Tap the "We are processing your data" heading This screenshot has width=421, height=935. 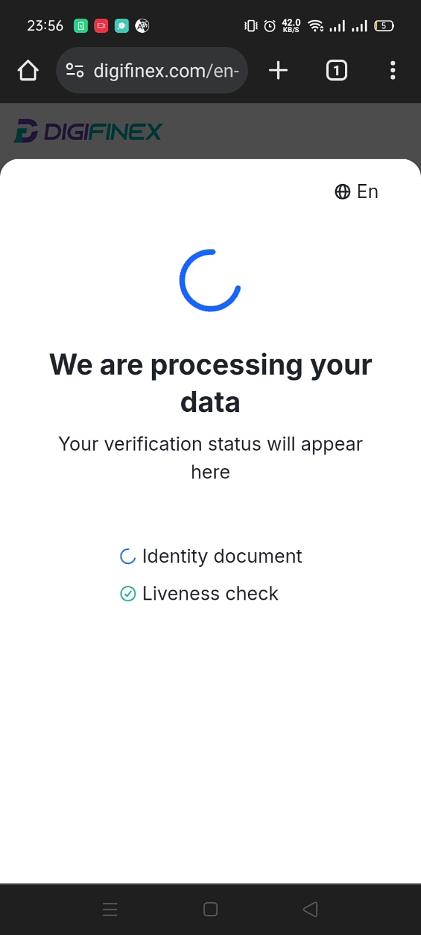pos(210,383)
